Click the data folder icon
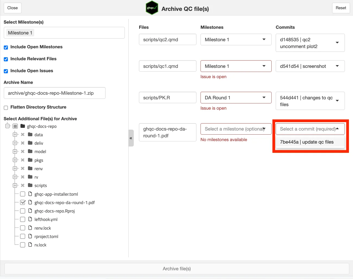This screenshot has height=279, width=353. pos(30,135)
